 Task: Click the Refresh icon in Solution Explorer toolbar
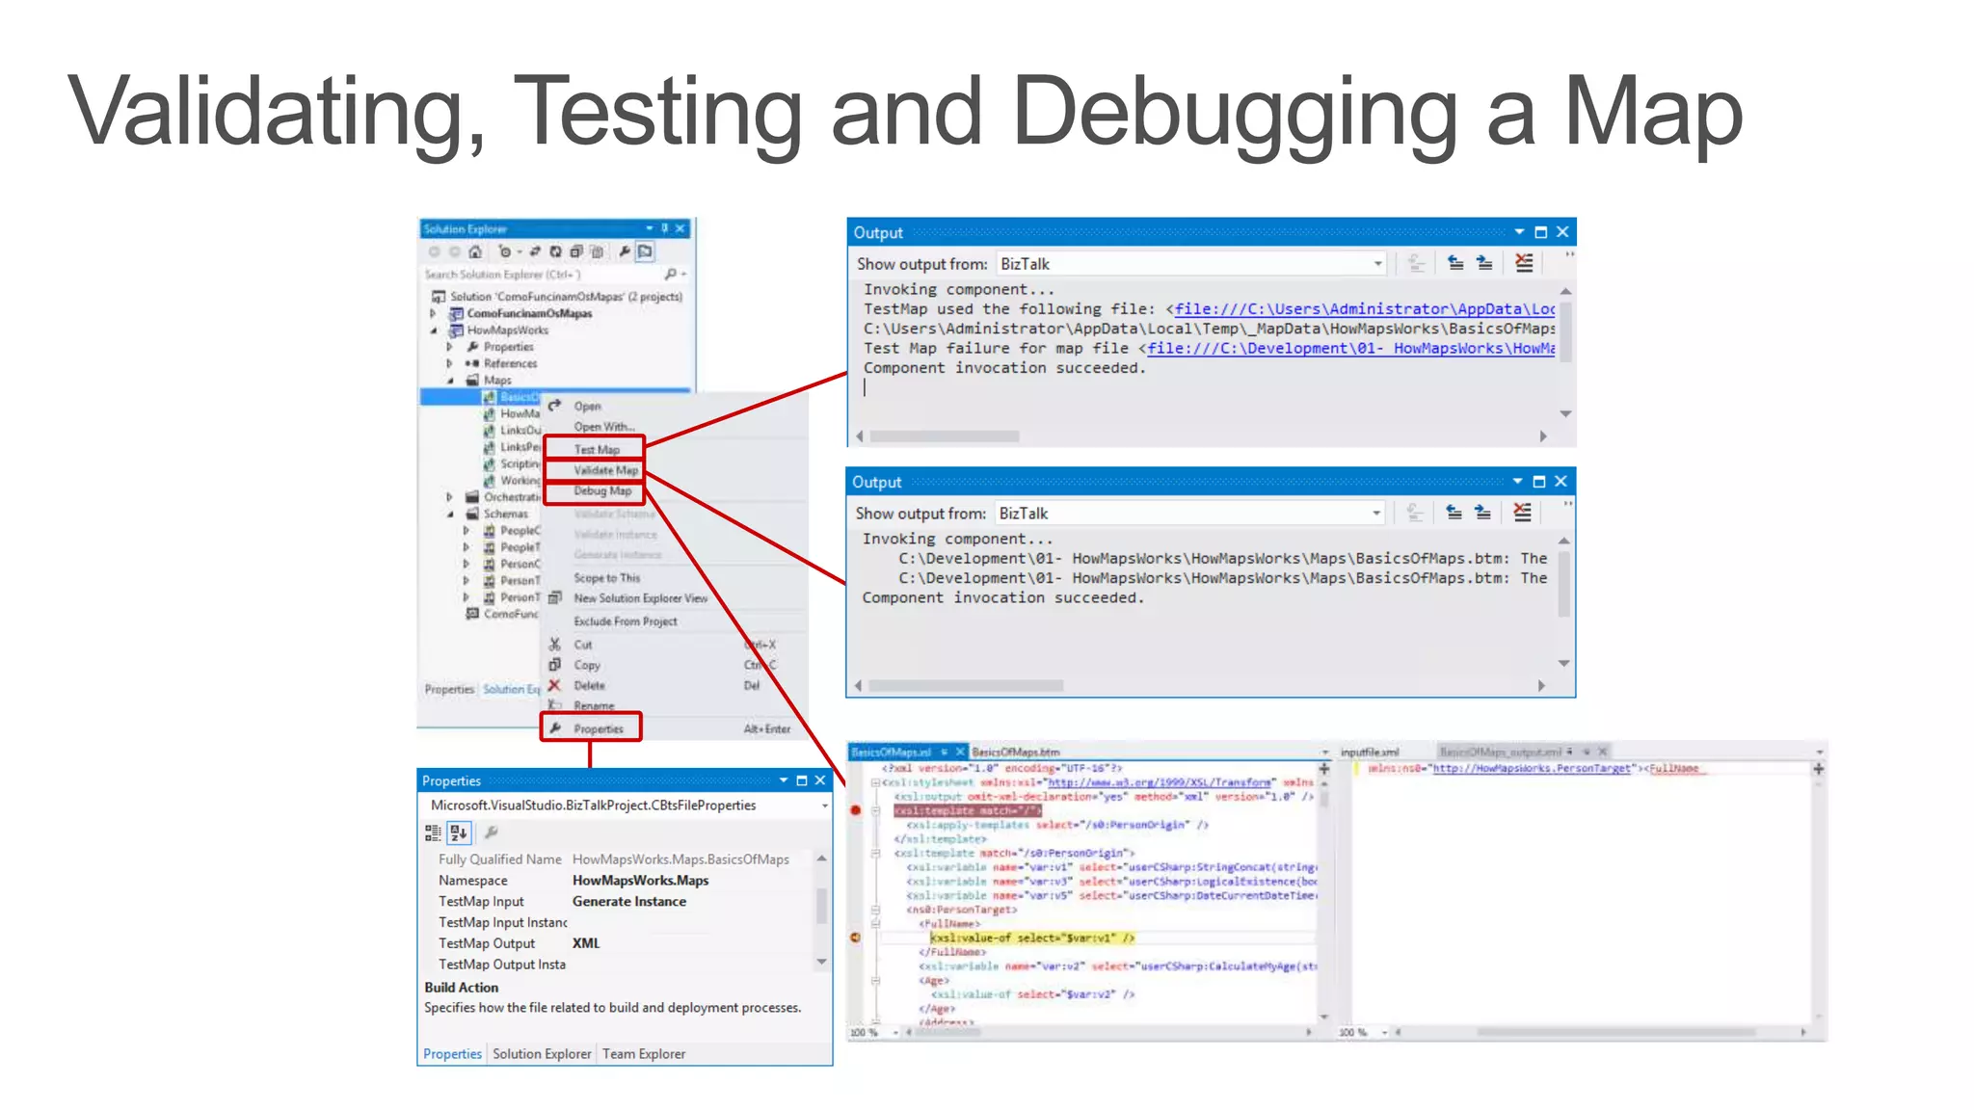pos(555,251)
